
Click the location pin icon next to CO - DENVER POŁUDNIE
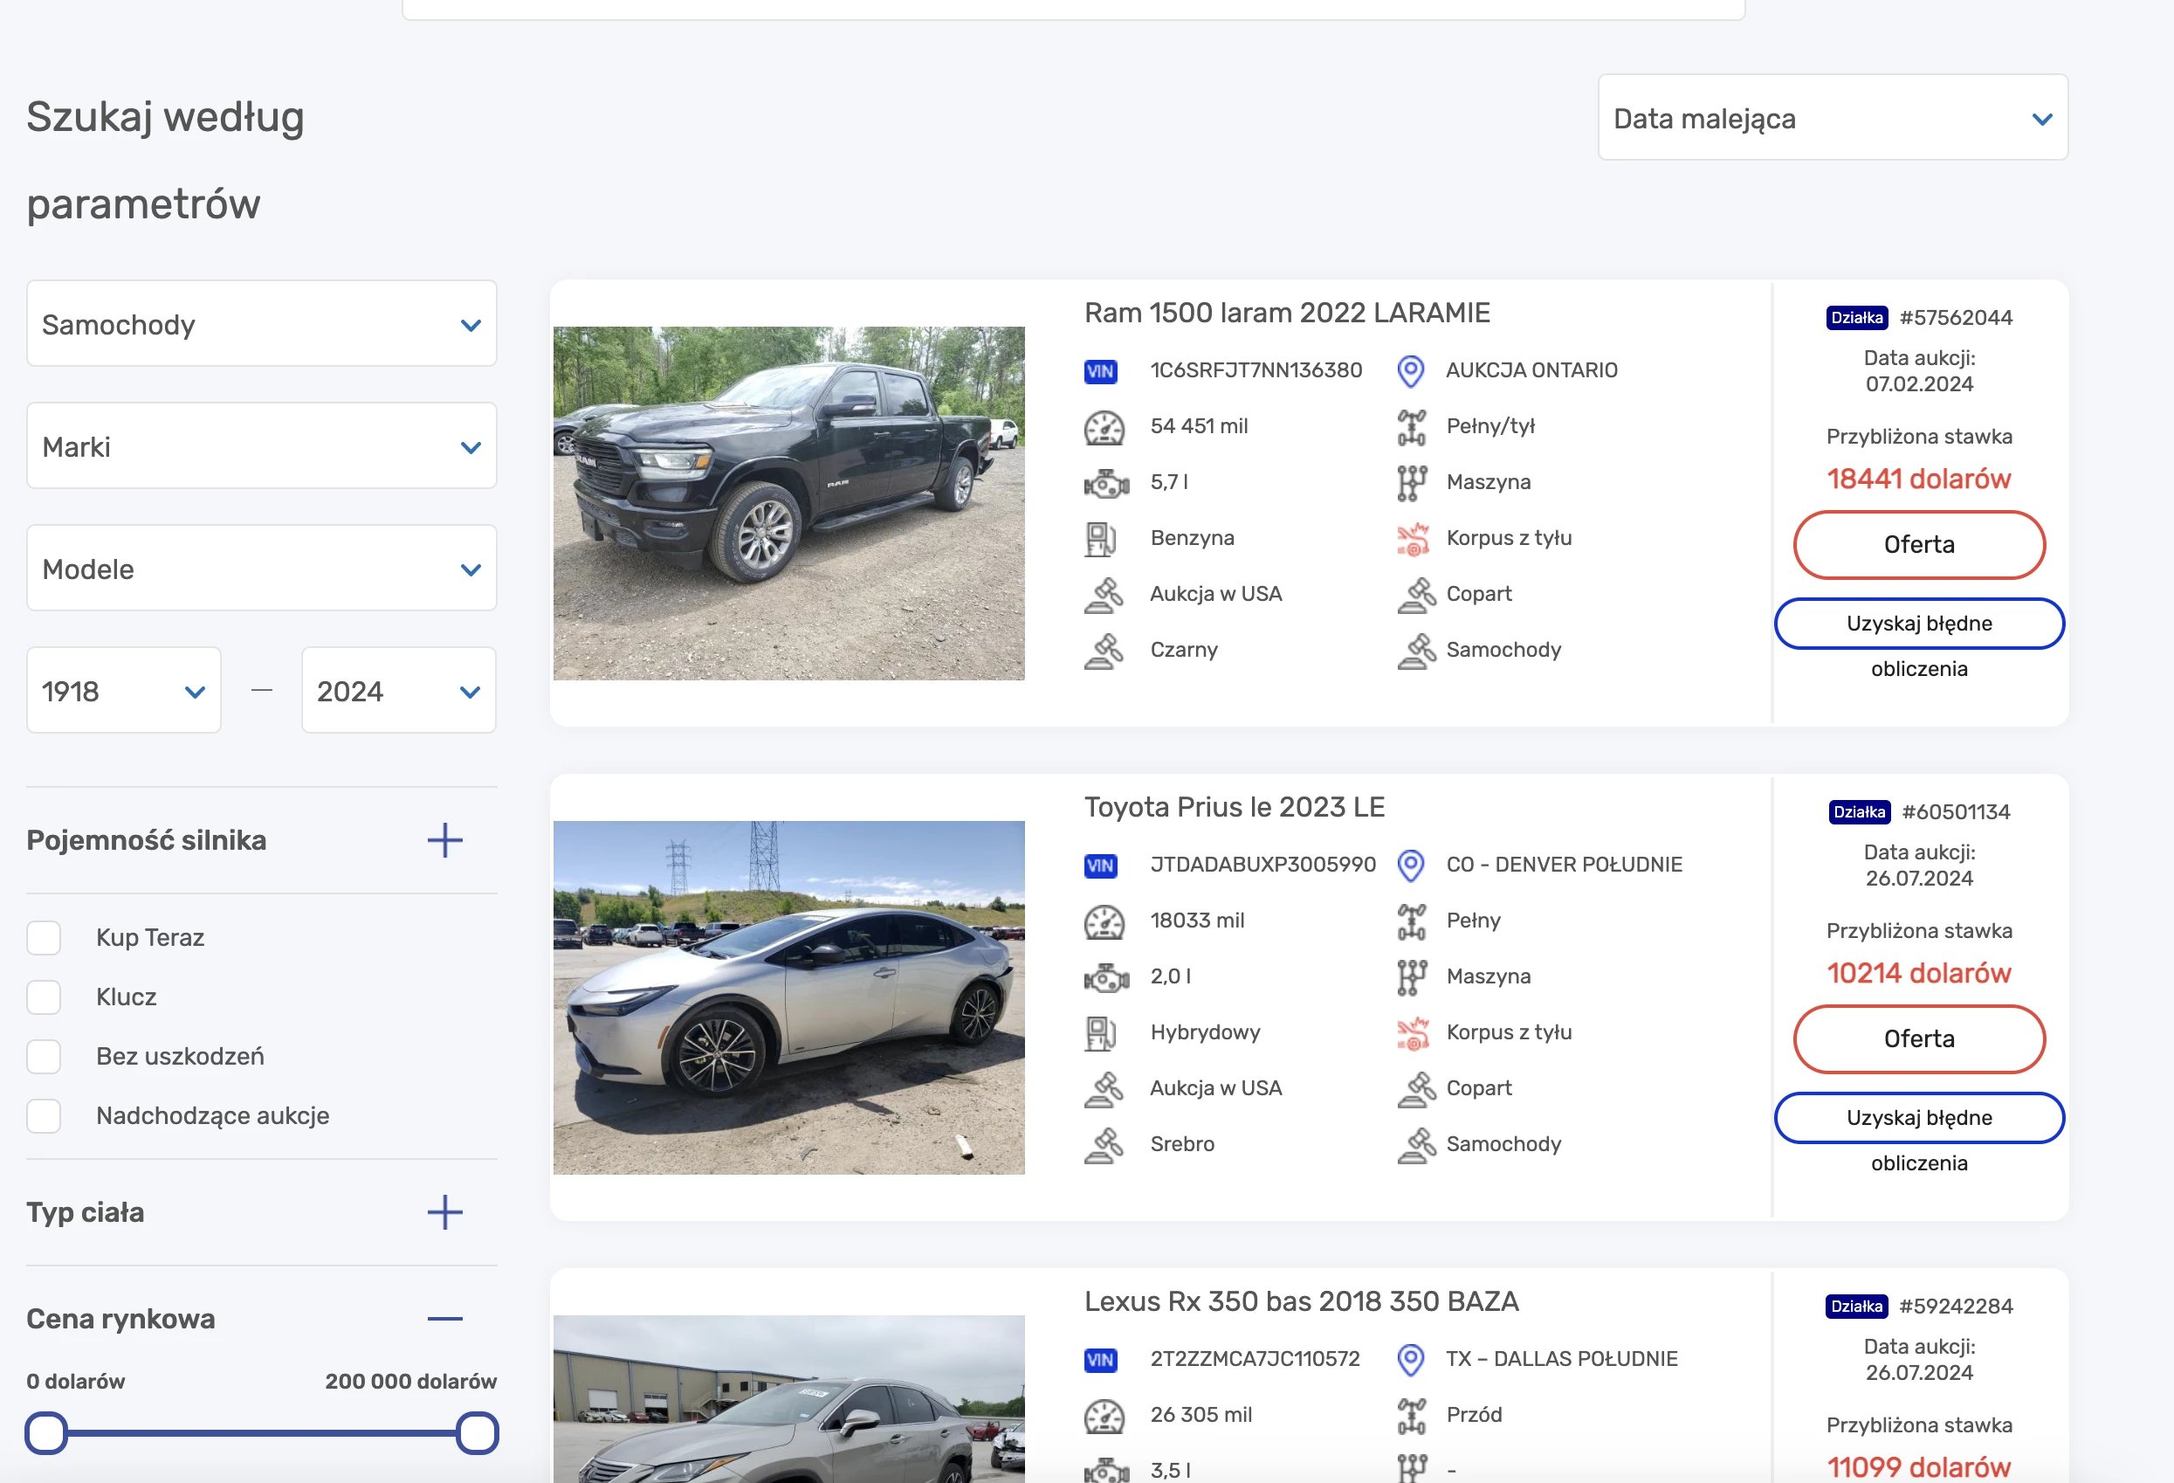(1411, 866)
